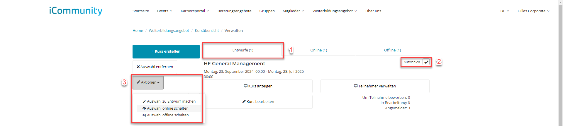Click the iCommunity logo

(x=76, y=11)
